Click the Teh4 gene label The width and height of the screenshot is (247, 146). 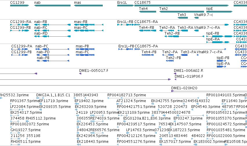[143, 9]
